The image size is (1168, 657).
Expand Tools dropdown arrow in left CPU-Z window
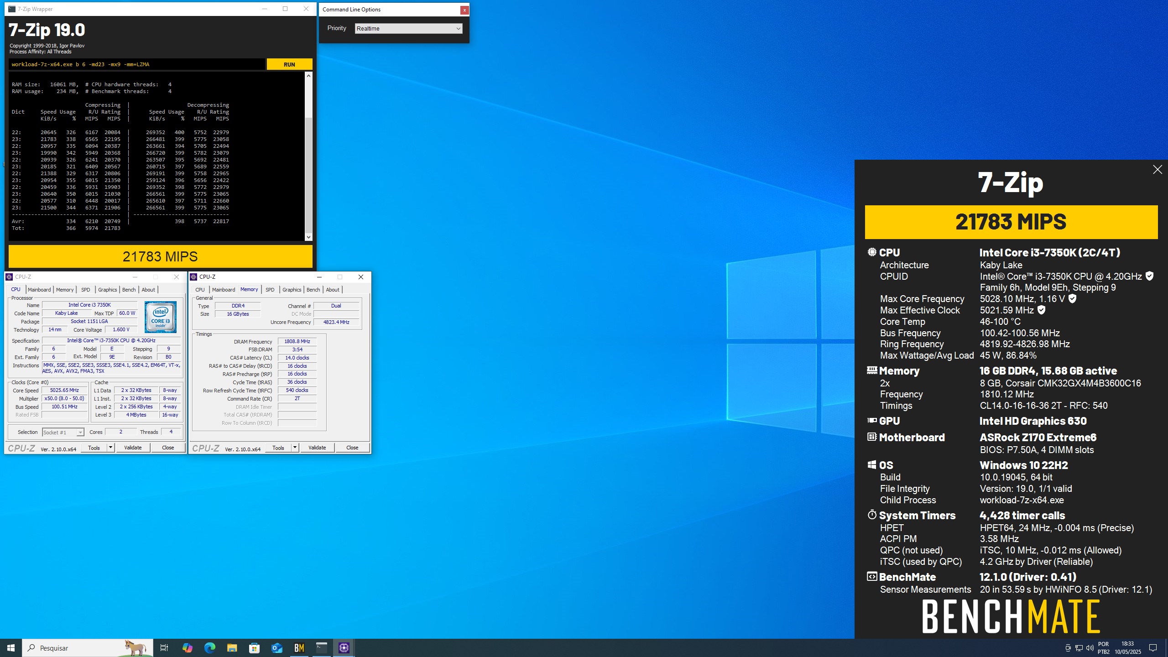(110, 448)
